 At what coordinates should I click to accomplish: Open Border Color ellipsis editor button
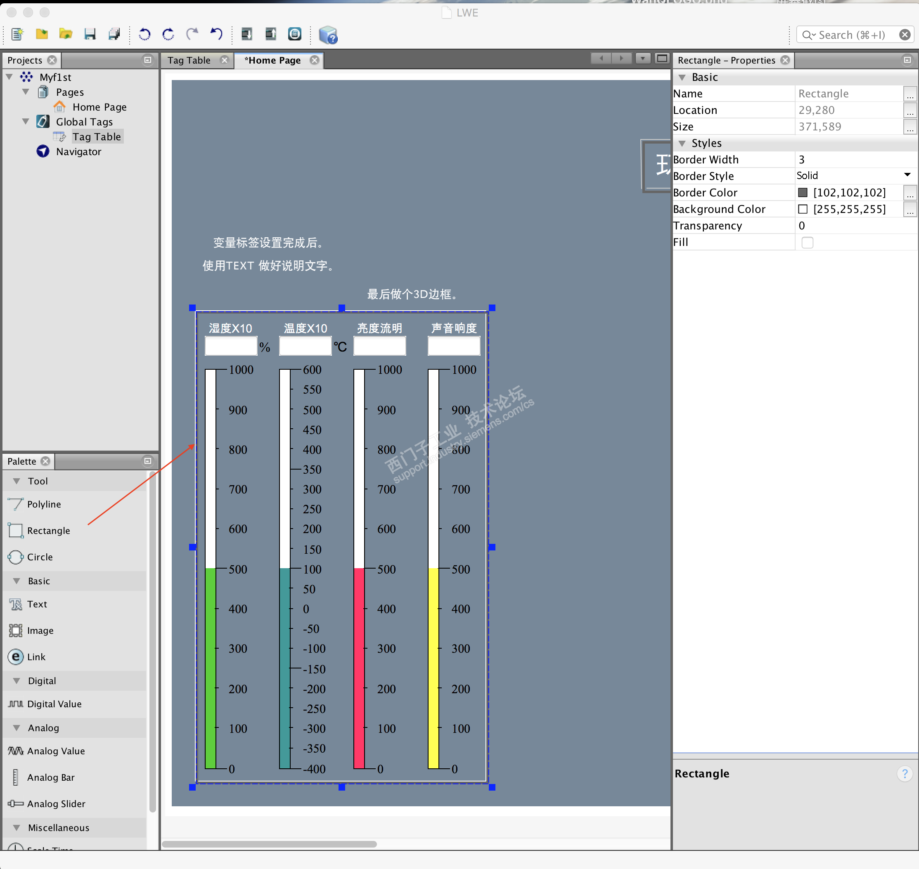(x=910, y=193)
